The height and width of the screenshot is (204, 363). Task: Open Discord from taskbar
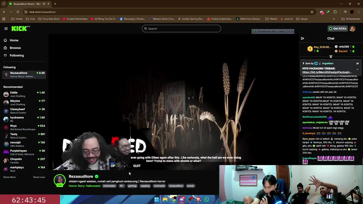(181, 200)
